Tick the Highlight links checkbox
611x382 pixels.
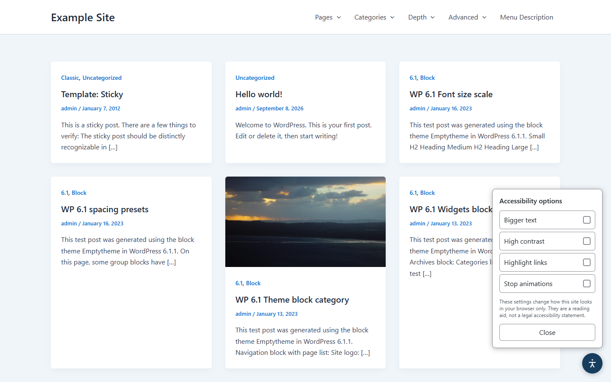point(587,262)
